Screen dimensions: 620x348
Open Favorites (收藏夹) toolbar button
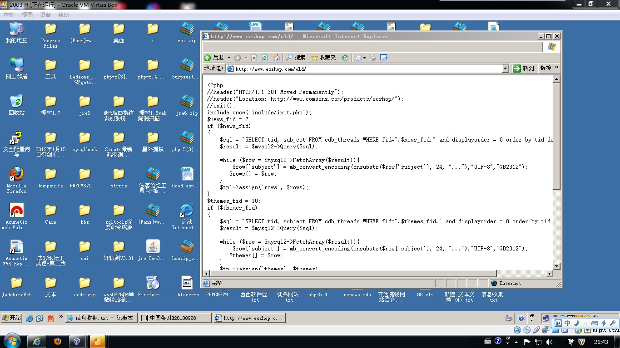click(x=323, y=58)
